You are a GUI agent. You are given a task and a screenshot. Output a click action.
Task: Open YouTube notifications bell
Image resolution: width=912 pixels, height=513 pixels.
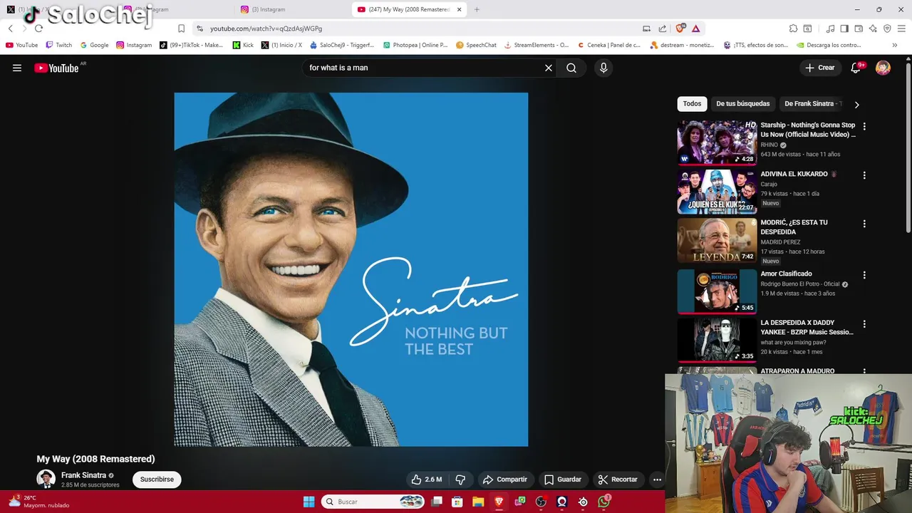click(856, 68)
